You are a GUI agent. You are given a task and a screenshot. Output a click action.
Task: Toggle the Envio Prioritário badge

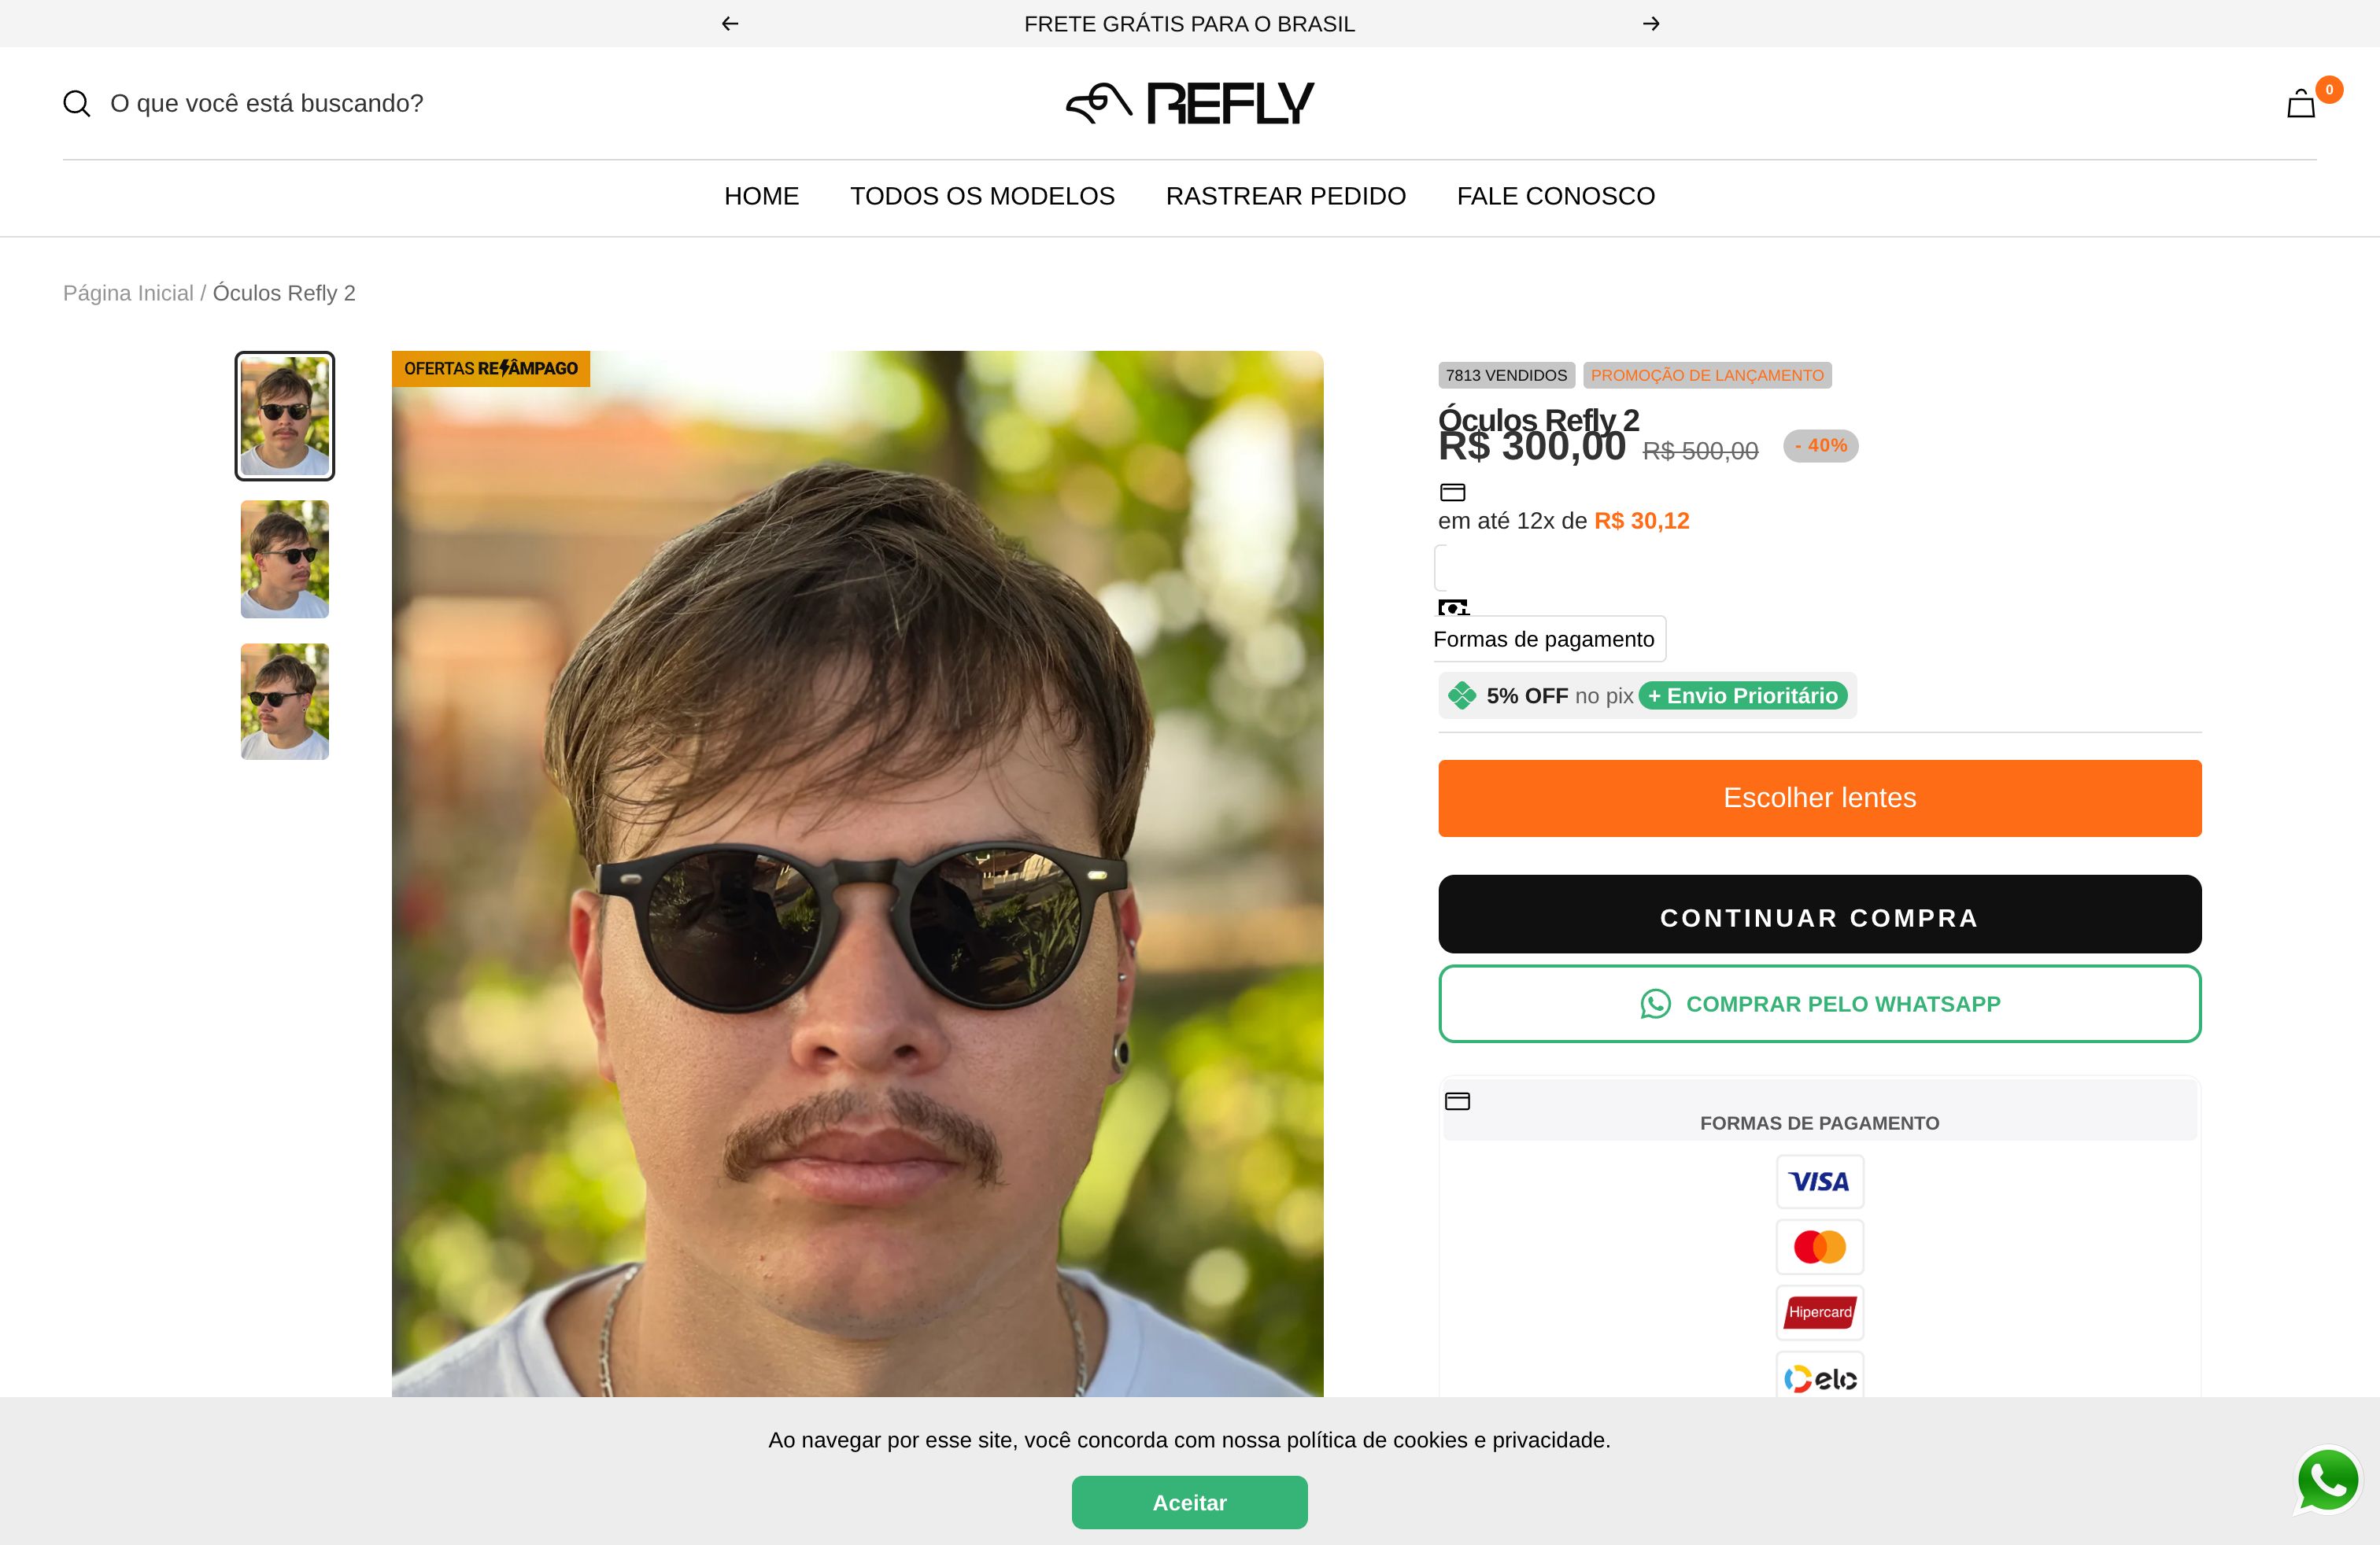click(1744, 695)
